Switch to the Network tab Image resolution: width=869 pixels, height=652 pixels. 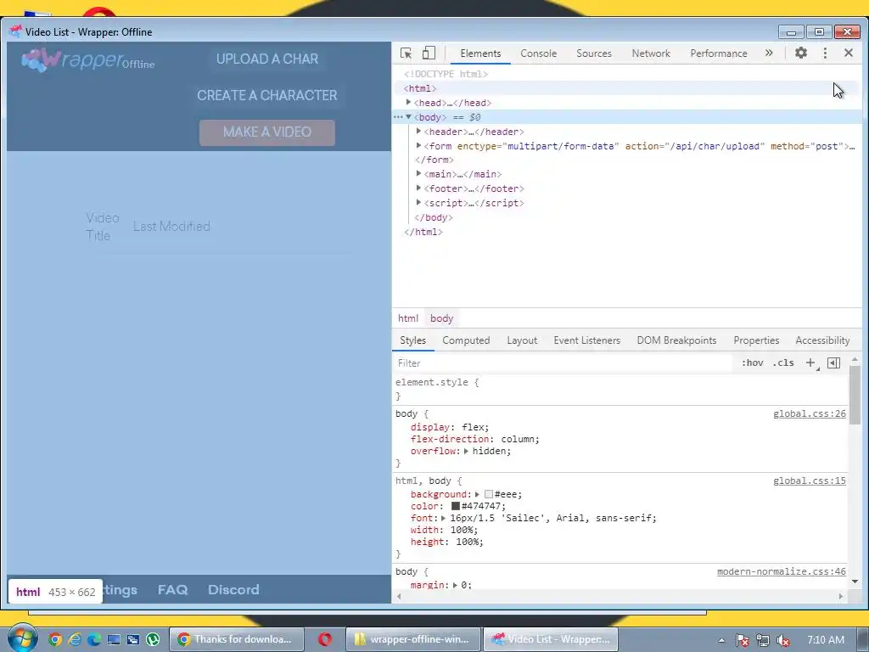point(651,53)
